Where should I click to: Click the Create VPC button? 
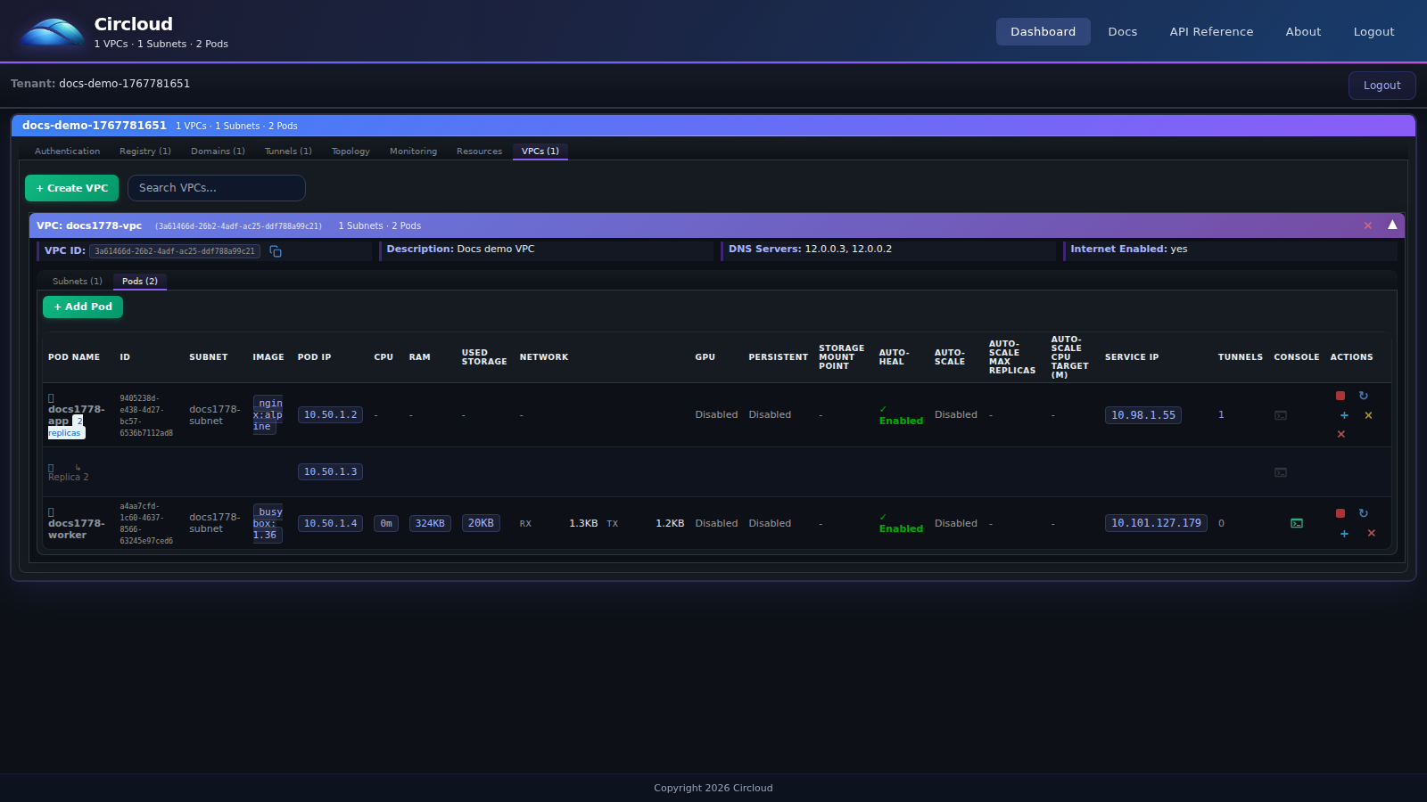click(71, 188)
